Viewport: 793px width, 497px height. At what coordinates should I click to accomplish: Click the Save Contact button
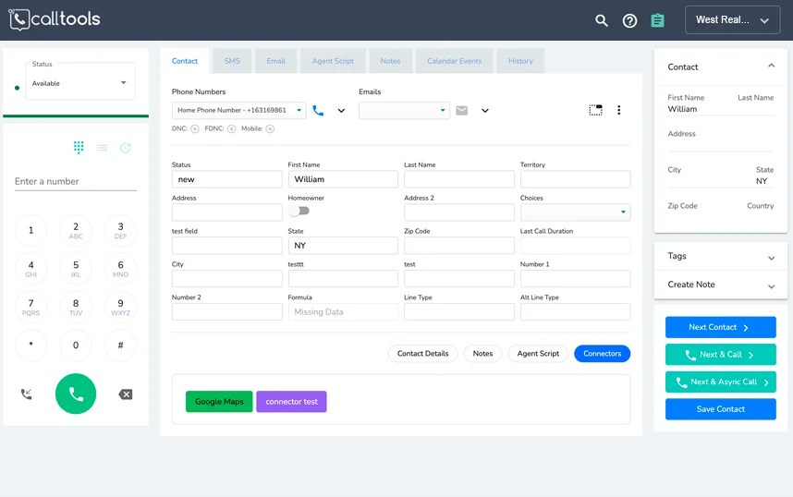[x=721, y=409]
